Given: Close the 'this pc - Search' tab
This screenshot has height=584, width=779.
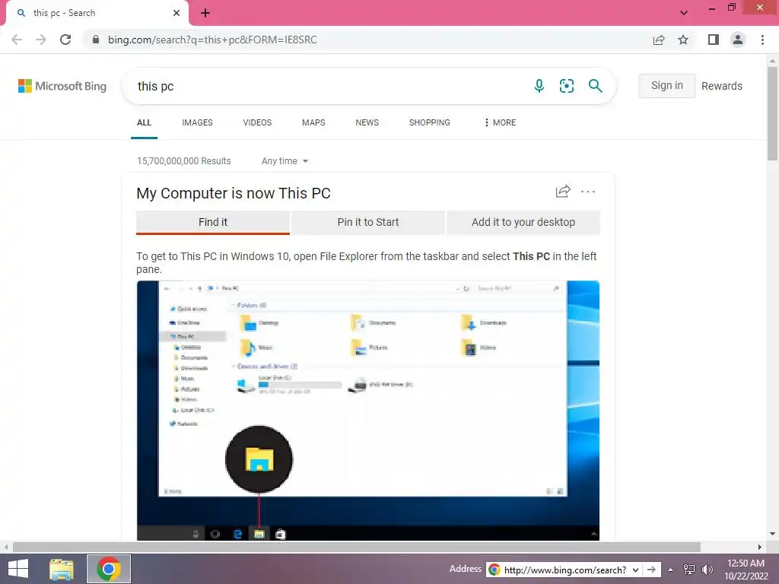Looking at the screenshot, I should (x=176, y=13).
